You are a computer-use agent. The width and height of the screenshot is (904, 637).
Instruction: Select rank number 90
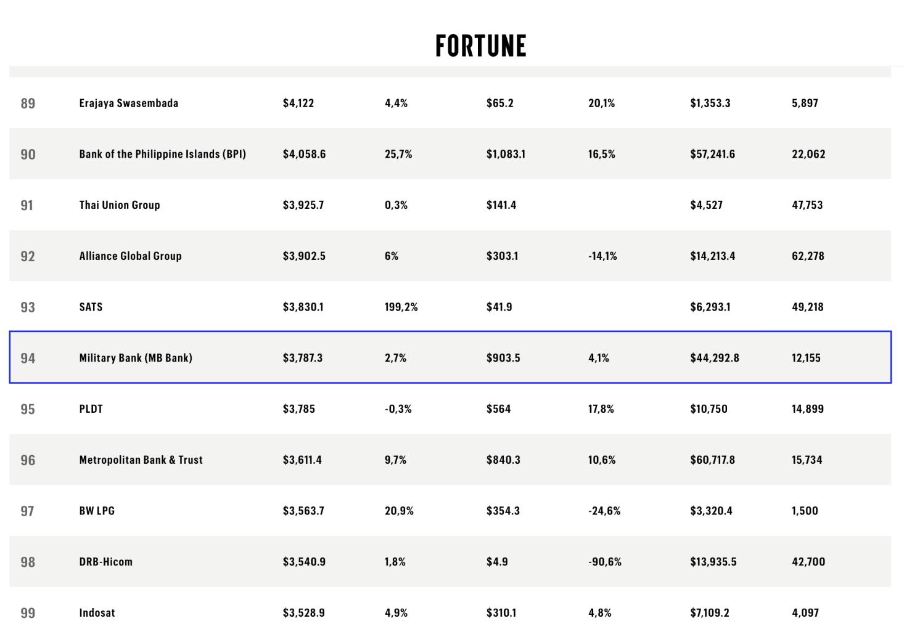(28, 155)
